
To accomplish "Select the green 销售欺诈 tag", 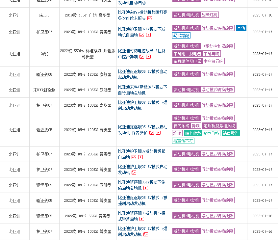I will coord(231,133).
